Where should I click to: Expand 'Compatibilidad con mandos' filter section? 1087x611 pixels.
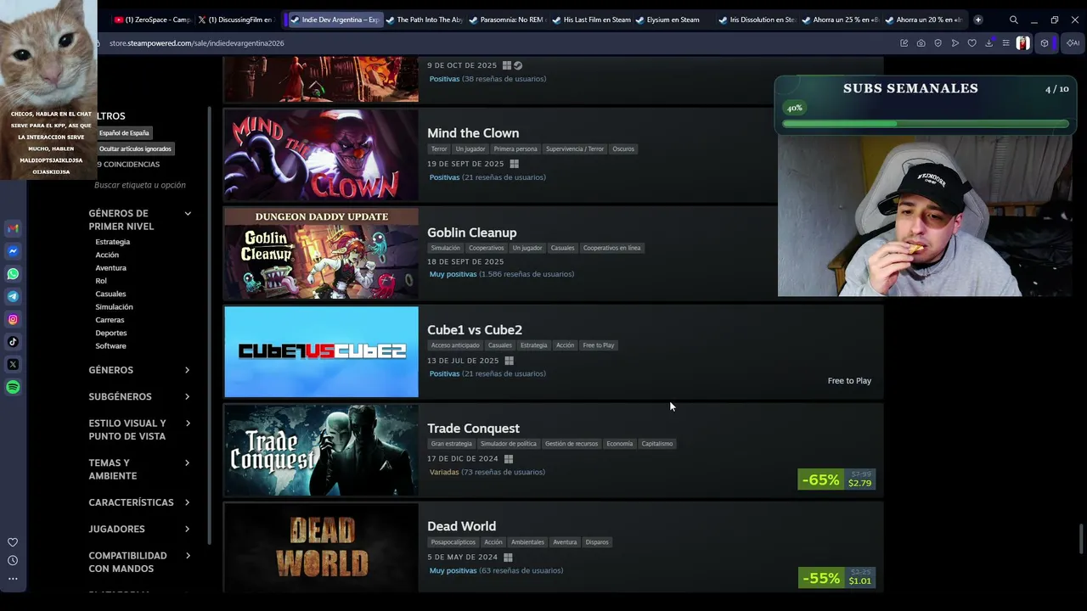140,562
